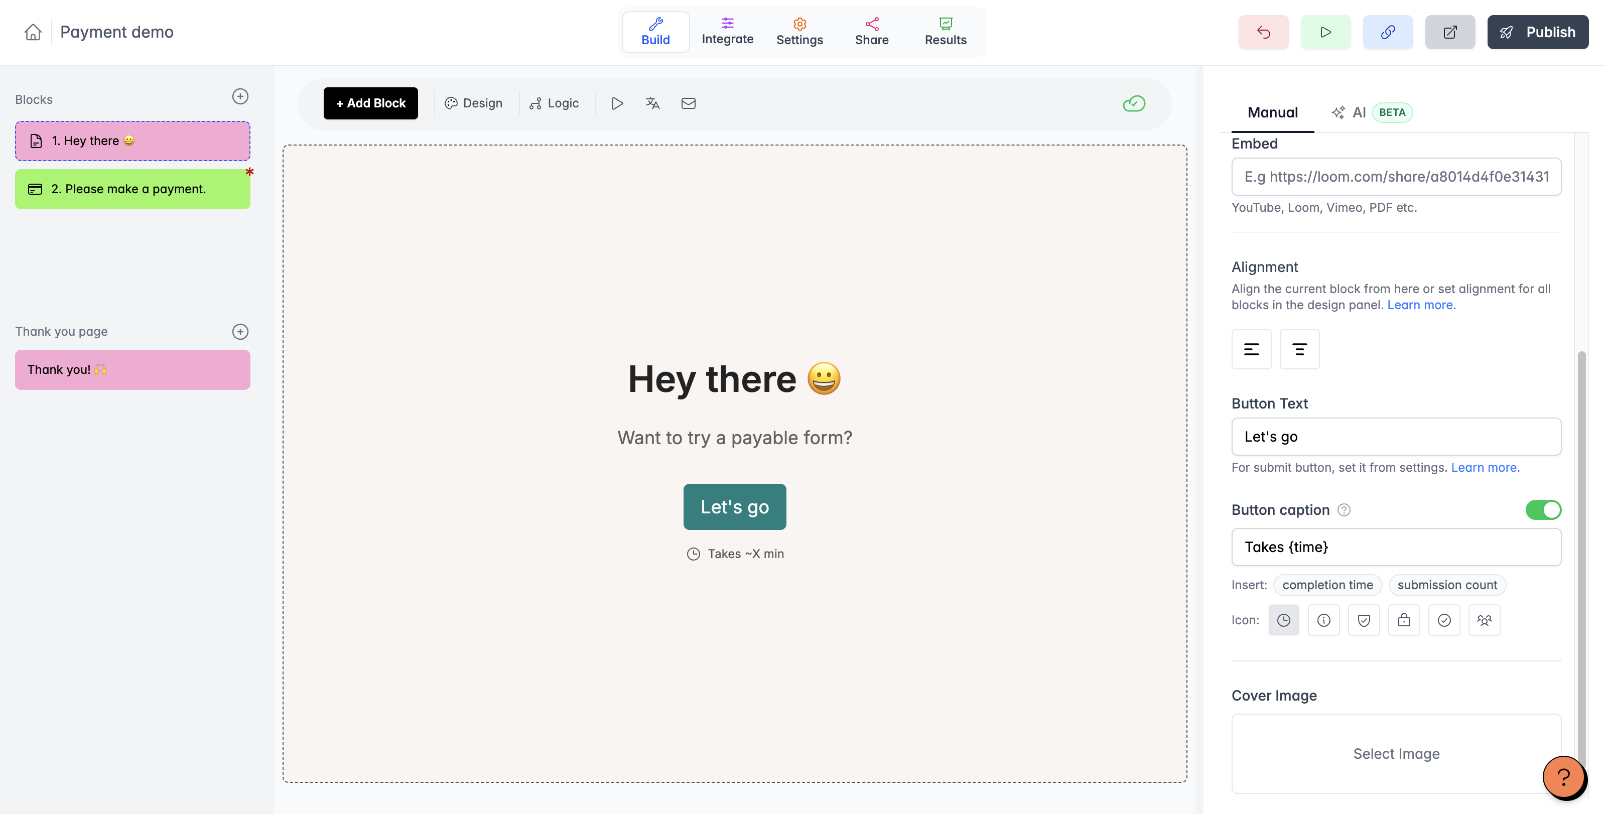
Task: Switch to the Build tab
Action: (655, 32)
